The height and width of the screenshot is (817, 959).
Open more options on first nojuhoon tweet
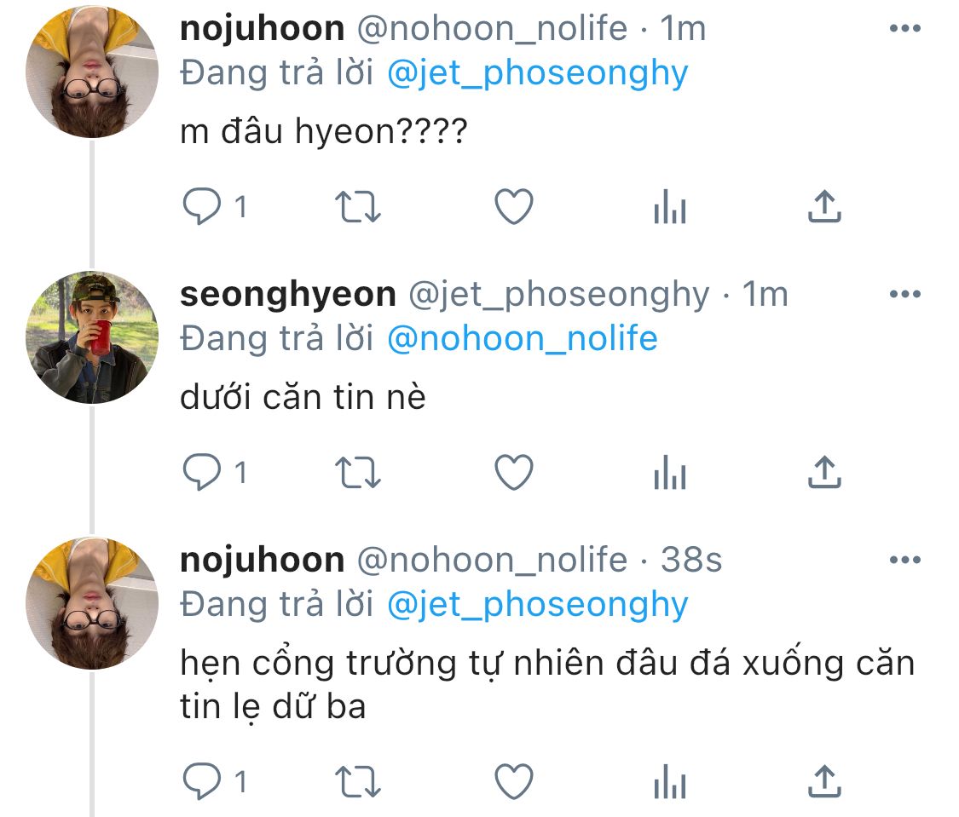pos(904,29)
